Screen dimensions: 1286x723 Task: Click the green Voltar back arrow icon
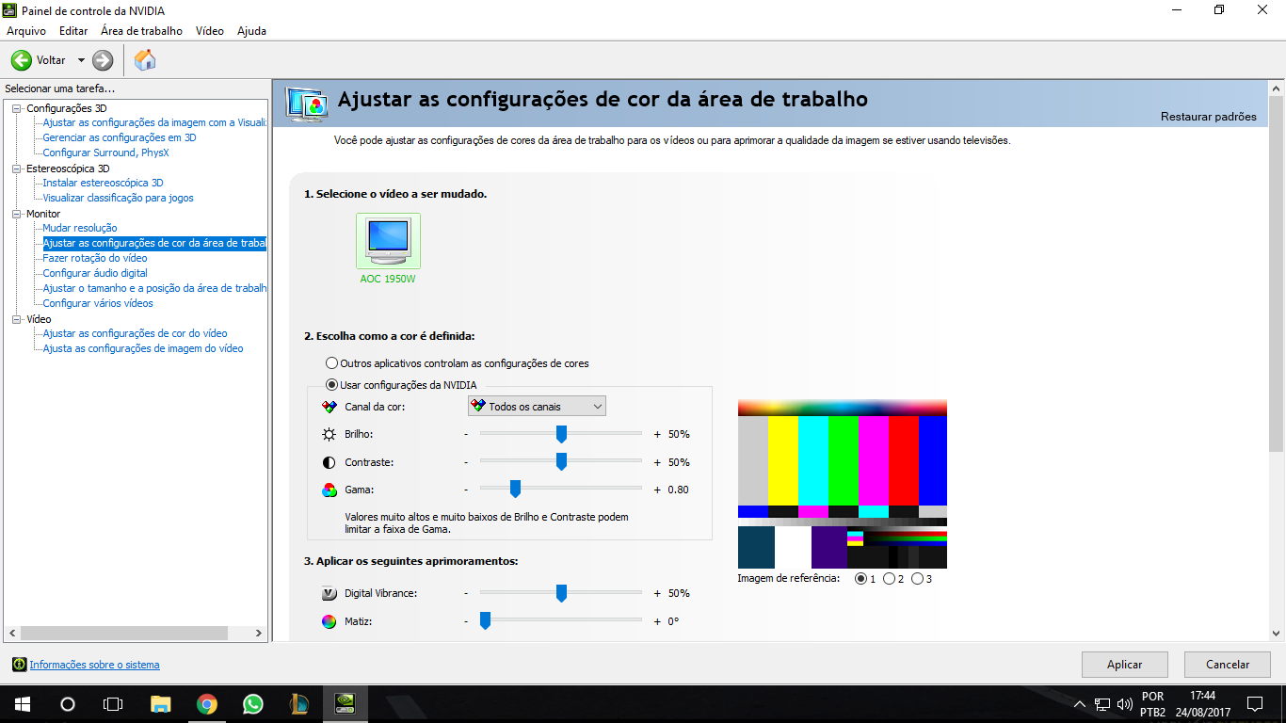(21, 60)
